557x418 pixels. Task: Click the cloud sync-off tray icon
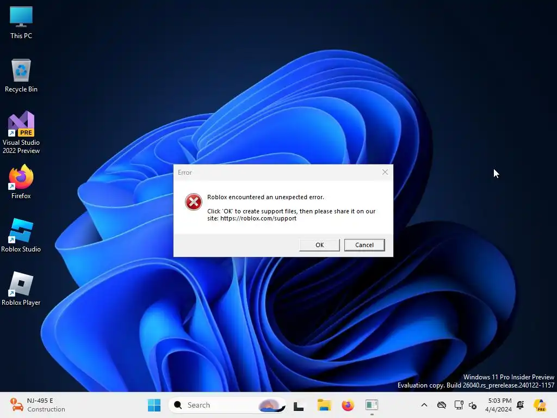coord(442,405)
